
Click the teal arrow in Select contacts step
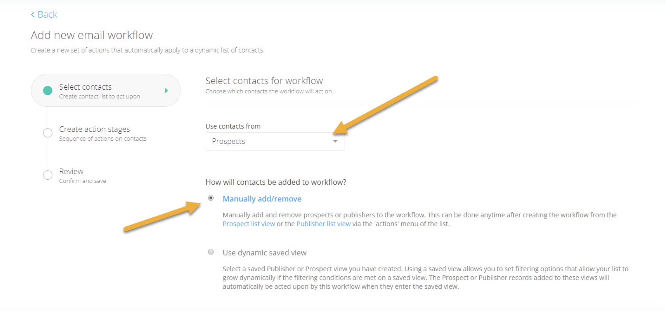click(167, 91)
